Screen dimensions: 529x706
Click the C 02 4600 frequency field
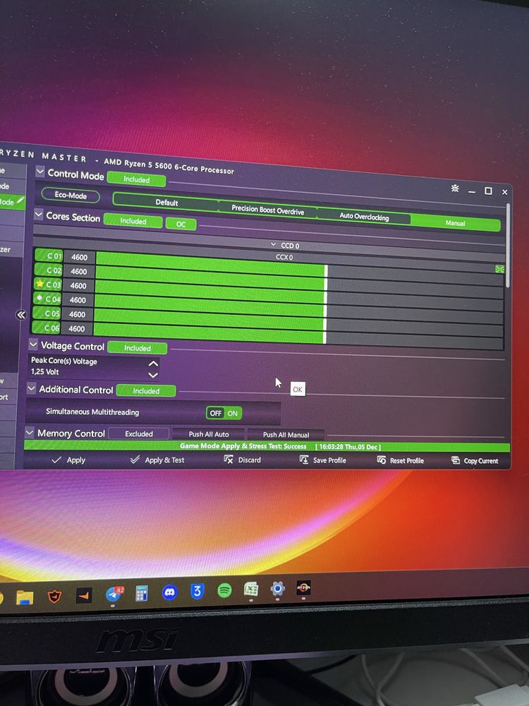(x=79, y=272)
